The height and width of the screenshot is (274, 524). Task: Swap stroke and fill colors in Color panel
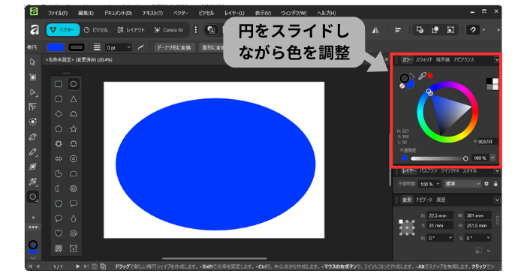[x=412, y=75]
